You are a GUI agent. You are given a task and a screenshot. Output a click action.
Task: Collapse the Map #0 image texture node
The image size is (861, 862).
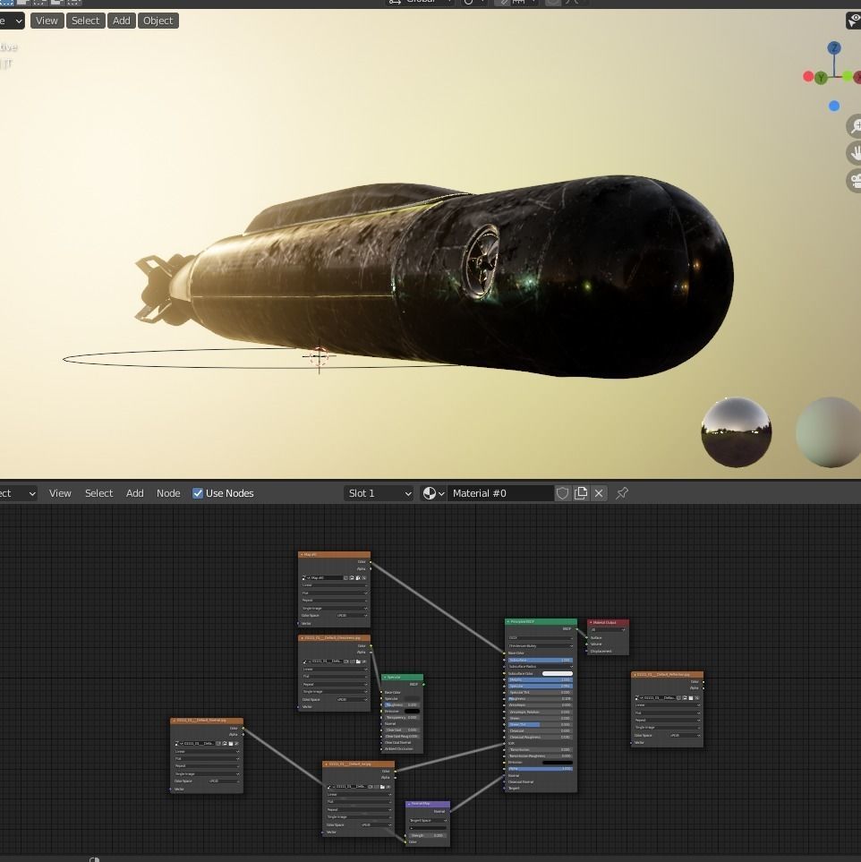[302, 555]
